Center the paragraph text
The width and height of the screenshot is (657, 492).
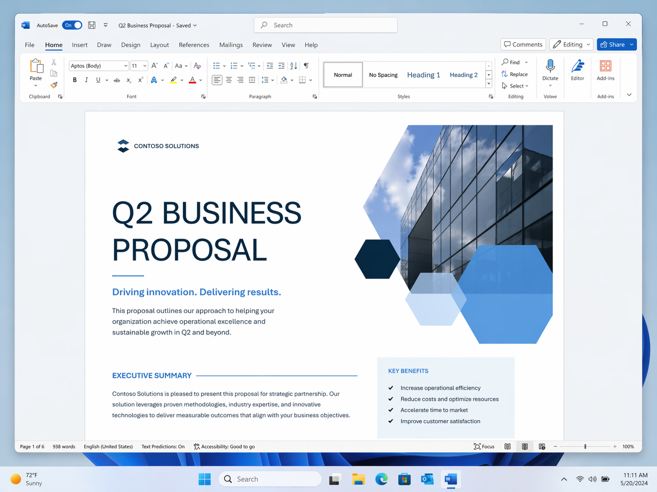pos(229,80)
